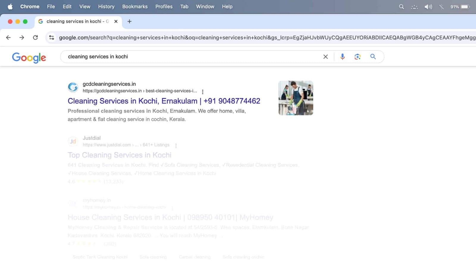Open the Profiles menu
Viewport: 476px width, 267px height.
coord(164,7)
